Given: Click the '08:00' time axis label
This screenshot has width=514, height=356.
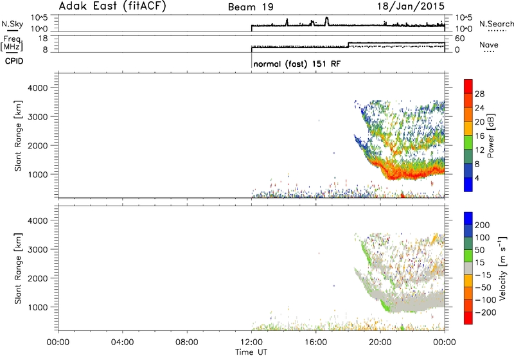Looking at the screenshot, I should pyautogui.click(x=187, y=343).
